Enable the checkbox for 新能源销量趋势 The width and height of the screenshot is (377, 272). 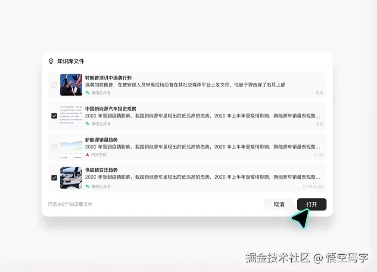click(54, 146)
